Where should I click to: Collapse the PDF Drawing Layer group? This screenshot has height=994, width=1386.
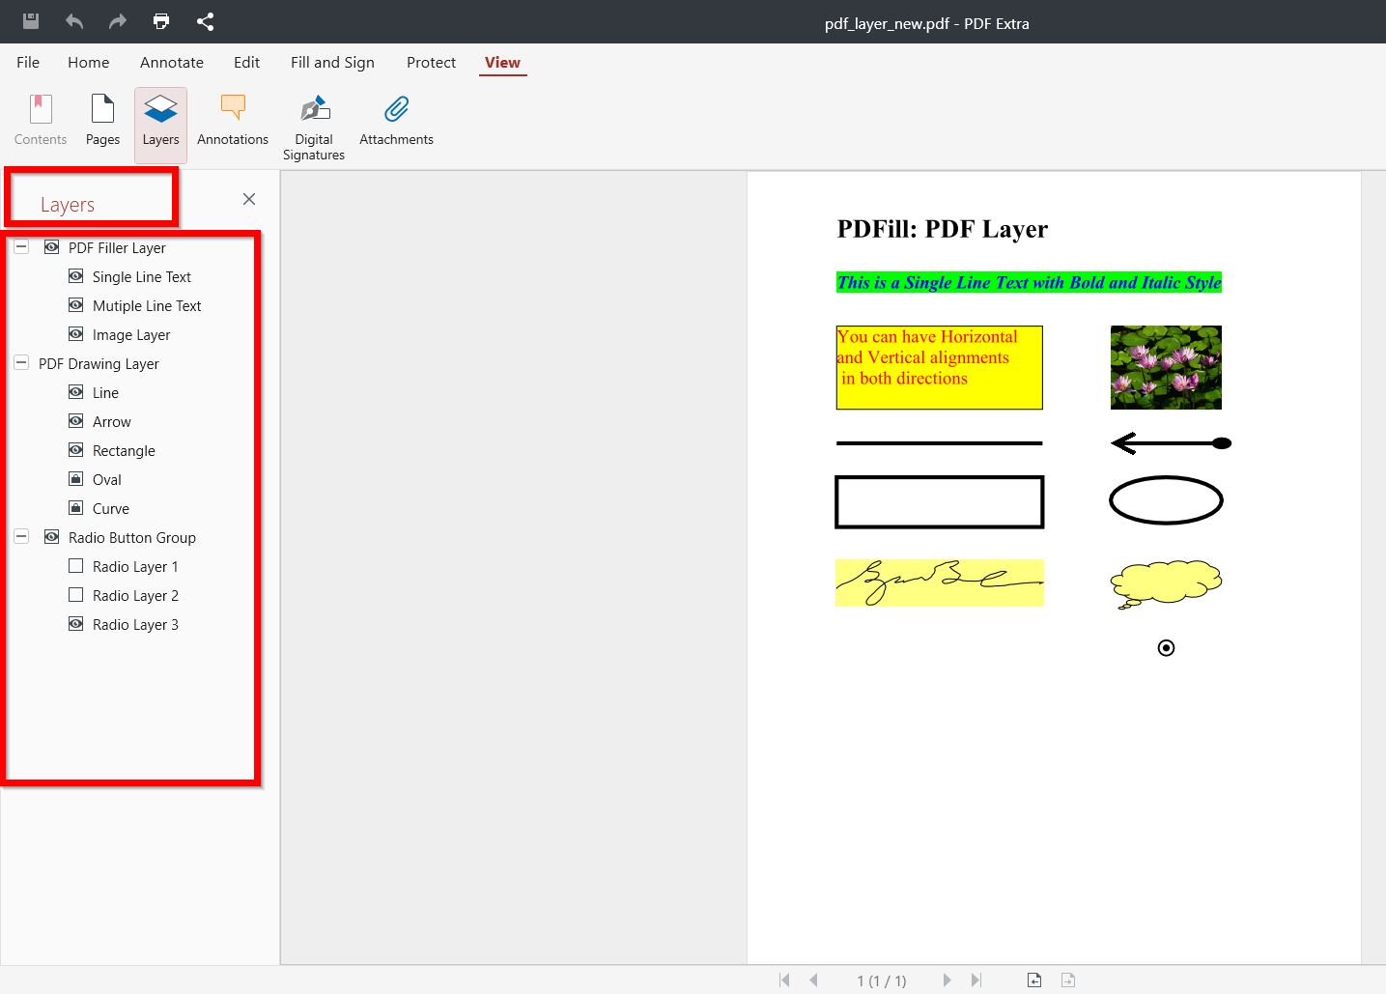click(x=20, y=362)
